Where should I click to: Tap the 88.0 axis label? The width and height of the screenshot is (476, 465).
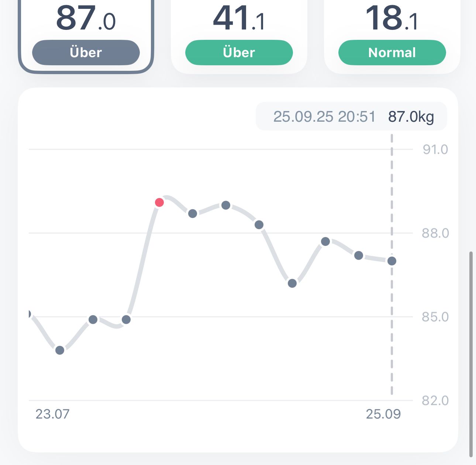point(435,233)
